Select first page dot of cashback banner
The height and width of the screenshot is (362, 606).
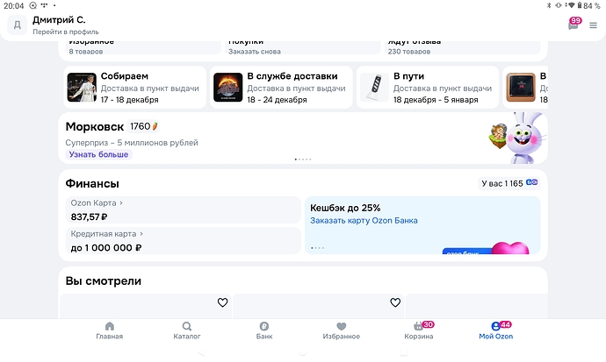point(312,248)
